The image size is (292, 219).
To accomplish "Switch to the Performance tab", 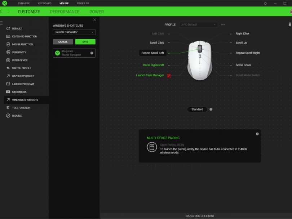I will coord(65,12).
